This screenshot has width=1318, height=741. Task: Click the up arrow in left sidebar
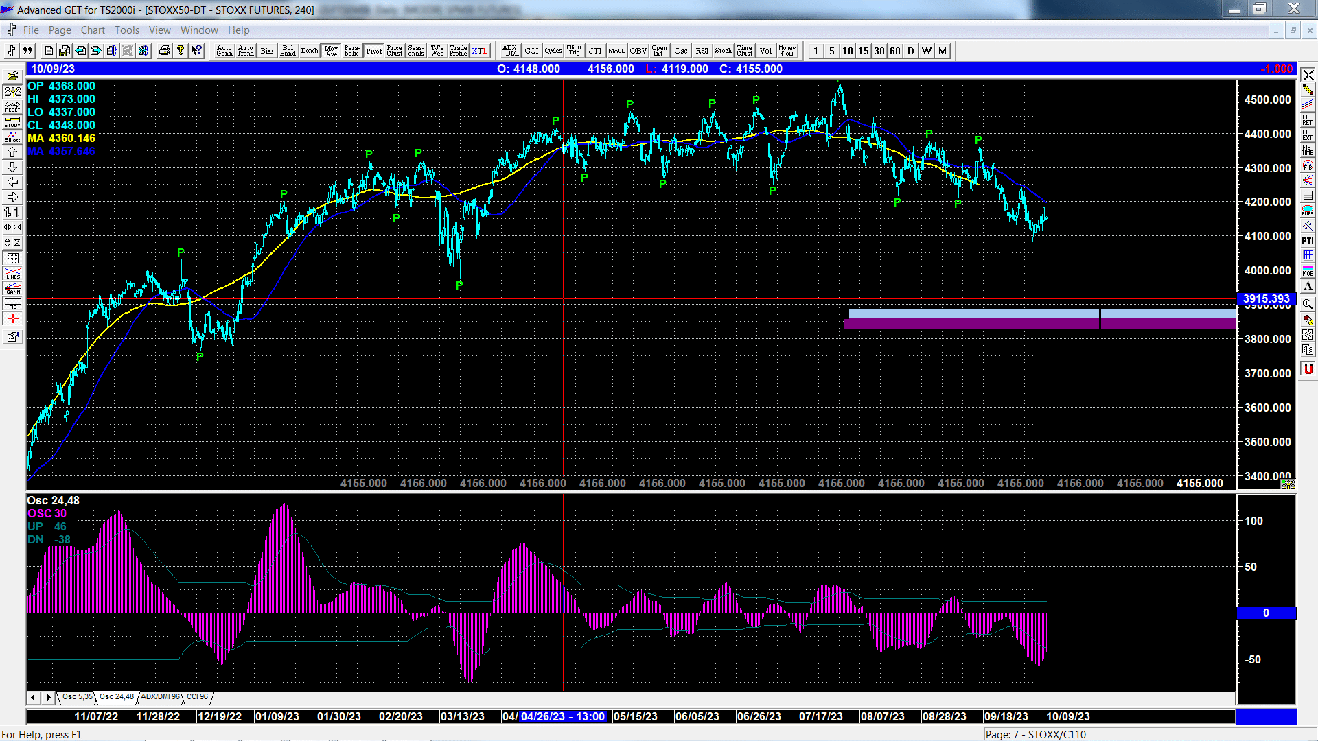coord(12,152)
